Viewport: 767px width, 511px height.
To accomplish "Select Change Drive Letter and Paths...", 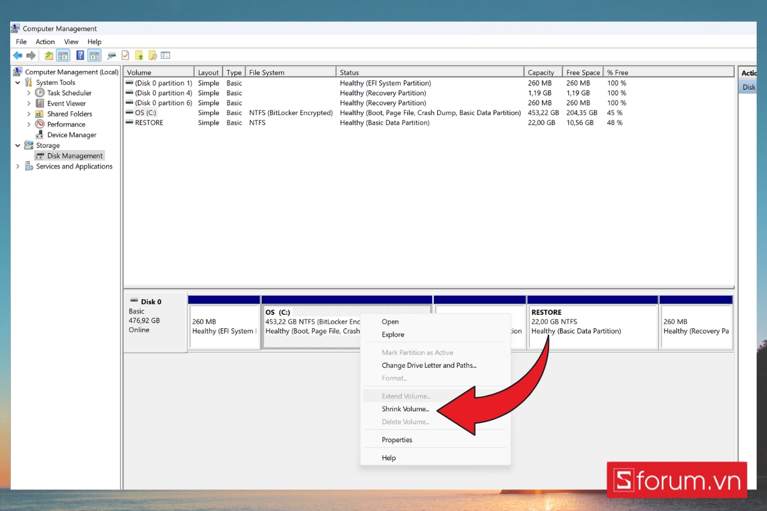I will (436, 365).
